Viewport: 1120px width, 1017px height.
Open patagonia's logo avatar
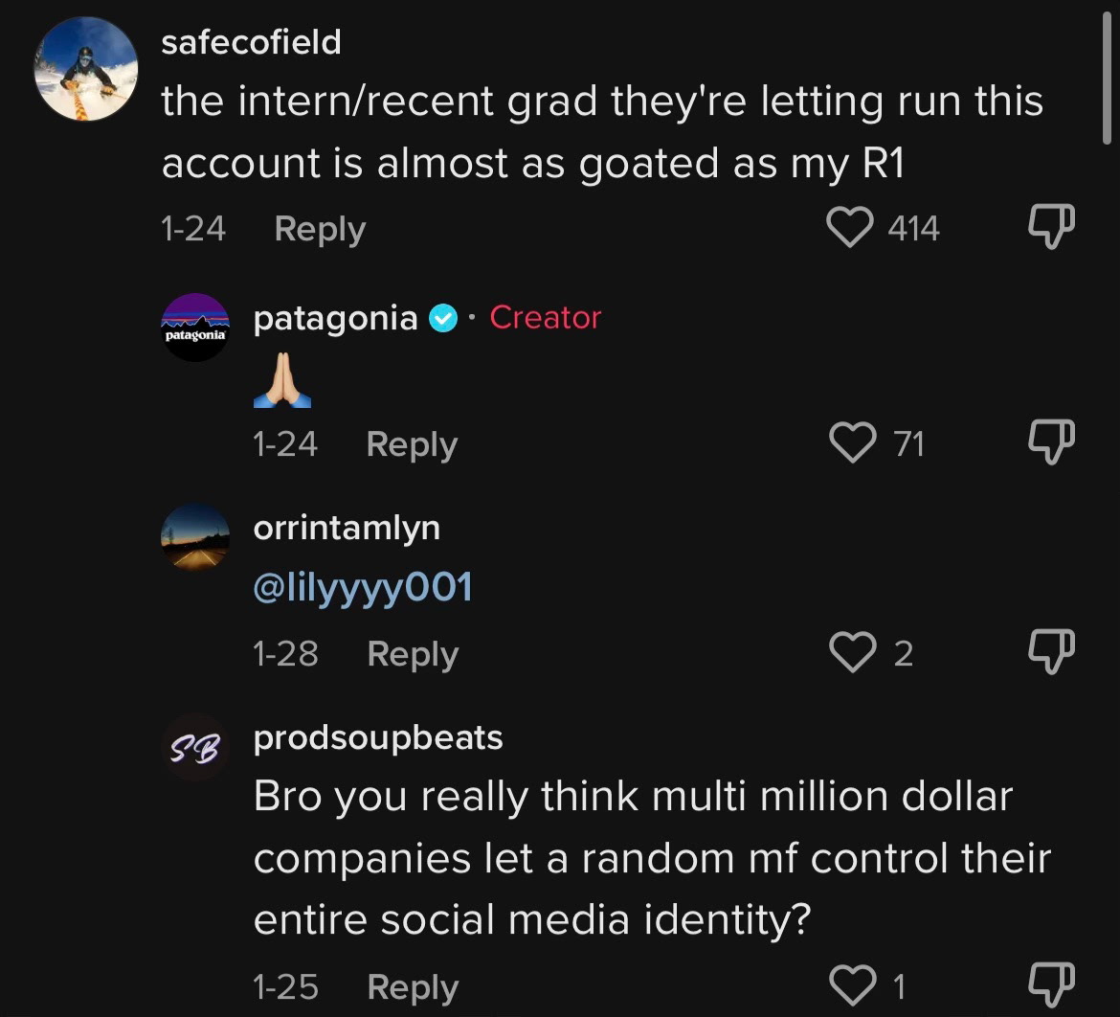[x=195, y=328]
